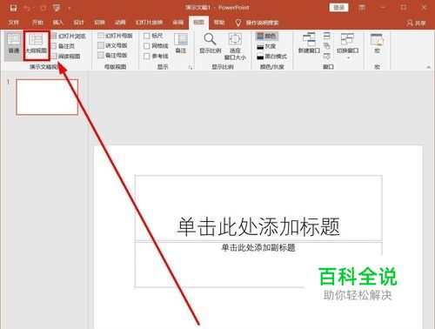
Task: Click the 登录 sign-in button
Action: click(x=338, y=8)
